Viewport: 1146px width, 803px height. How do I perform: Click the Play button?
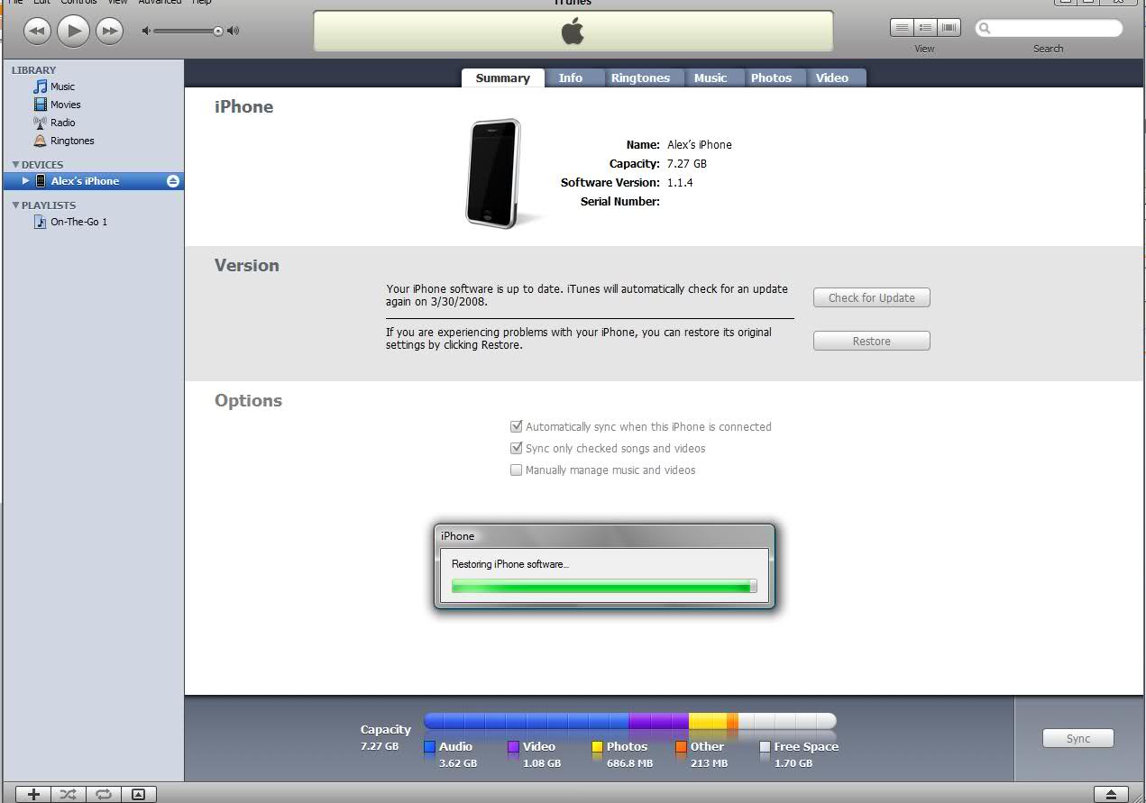73,31
